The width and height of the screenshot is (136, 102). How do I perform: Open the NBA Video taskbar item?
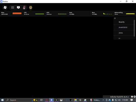tap(95, 100)
